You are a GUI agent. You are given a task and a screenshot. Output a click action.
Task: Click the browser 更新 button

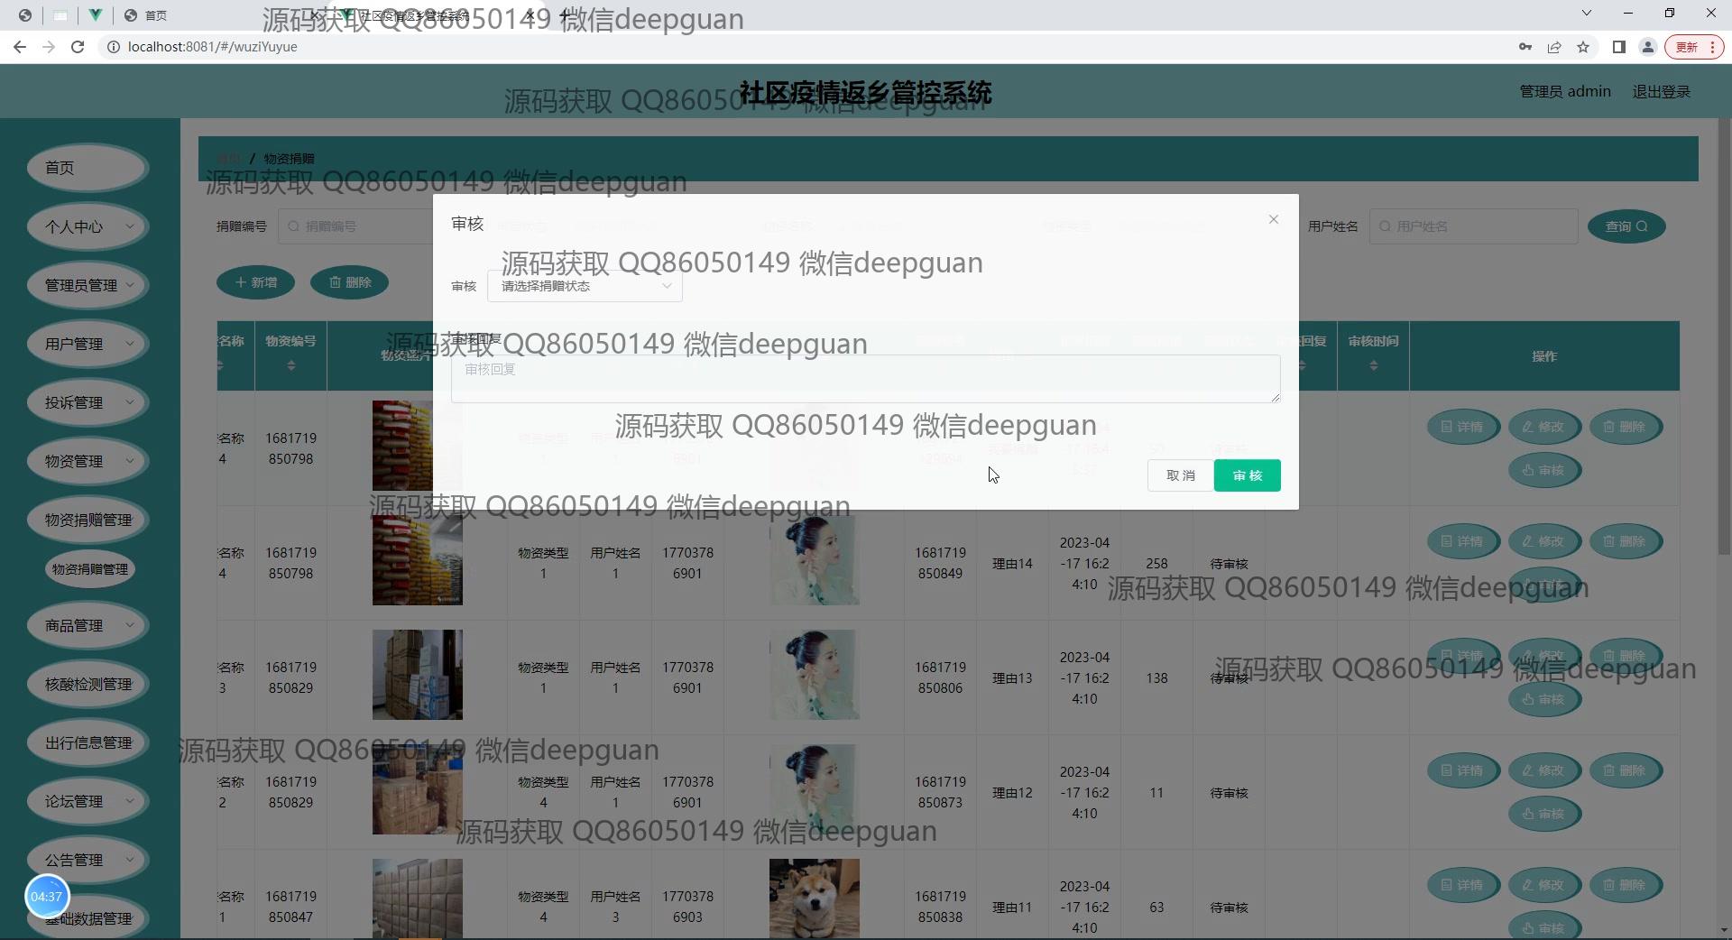click(x=1694, y=47)
